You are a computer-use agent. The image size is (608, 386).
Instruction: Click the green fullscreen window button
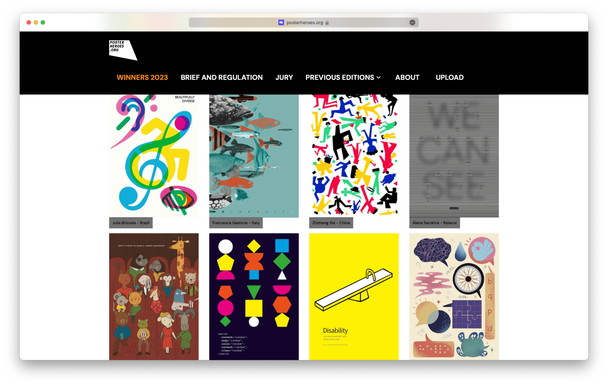(43, 22)
